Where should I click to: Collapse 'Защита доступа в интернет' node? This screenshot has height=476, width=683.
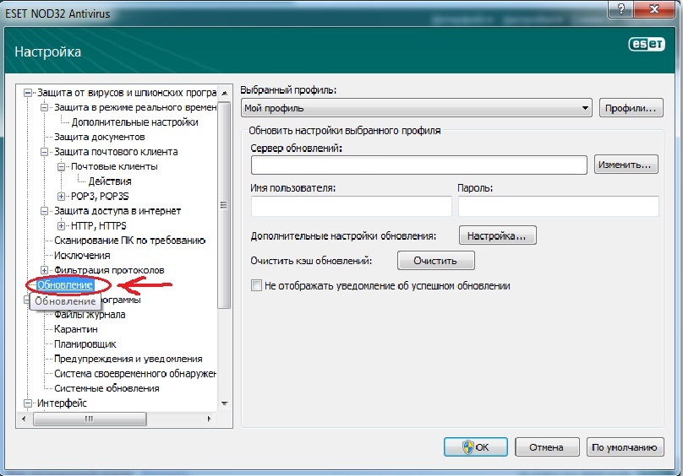tap(45, 211)
